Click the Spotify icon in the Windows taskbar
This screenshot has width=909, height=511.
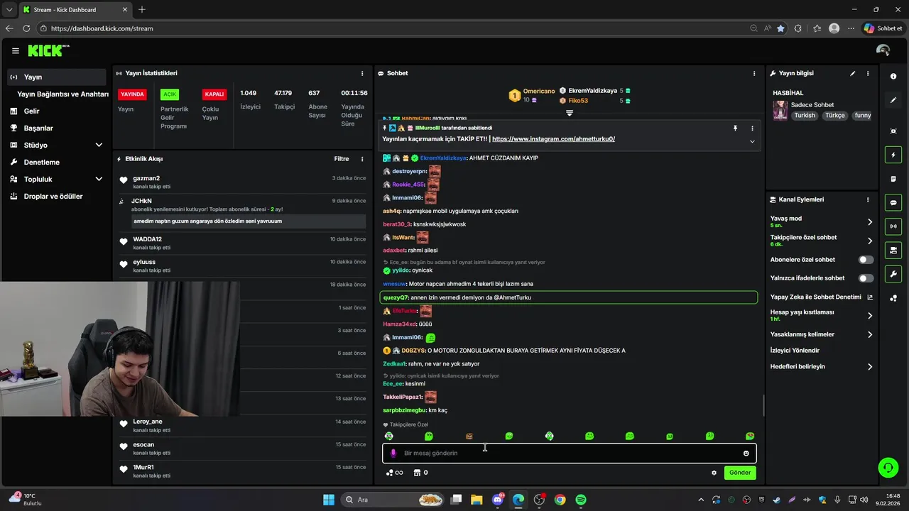(x=581, y=500)
